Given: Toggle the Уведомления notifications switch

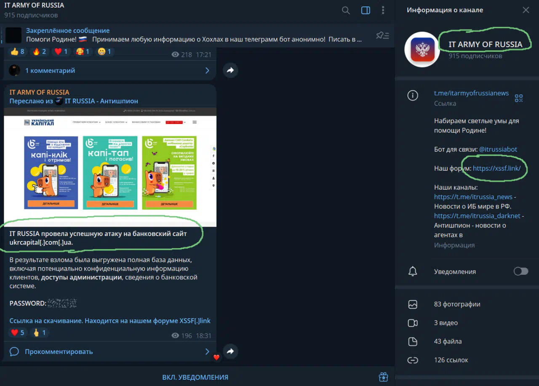Looking at the screenshot, I should tap(521, 271).
